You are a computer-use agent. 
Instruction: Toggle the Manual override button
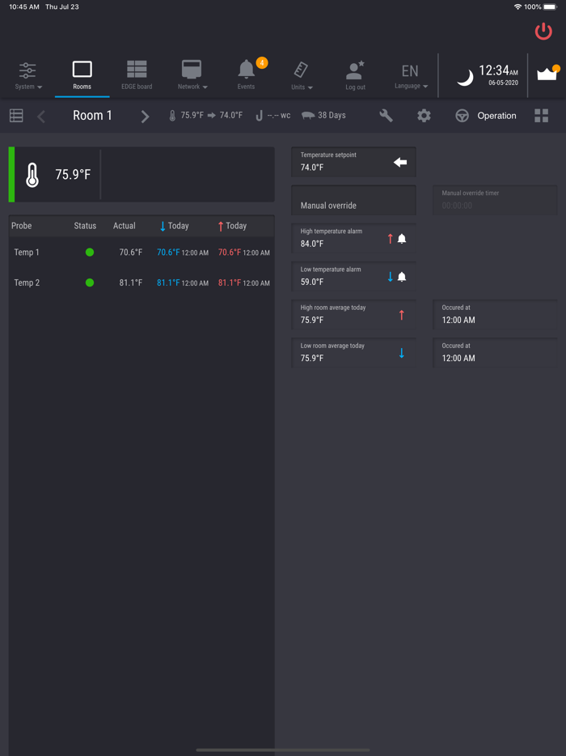(353, 200)
